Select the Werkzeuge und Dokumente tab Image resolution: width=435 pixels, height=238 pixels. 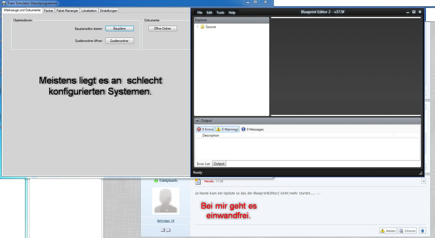[22, 10]
